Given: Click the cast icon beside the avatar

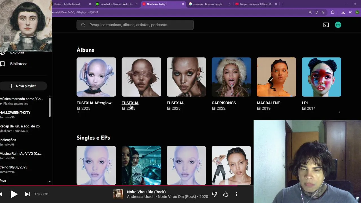Looking at the screenshot, I should (326, 25).
